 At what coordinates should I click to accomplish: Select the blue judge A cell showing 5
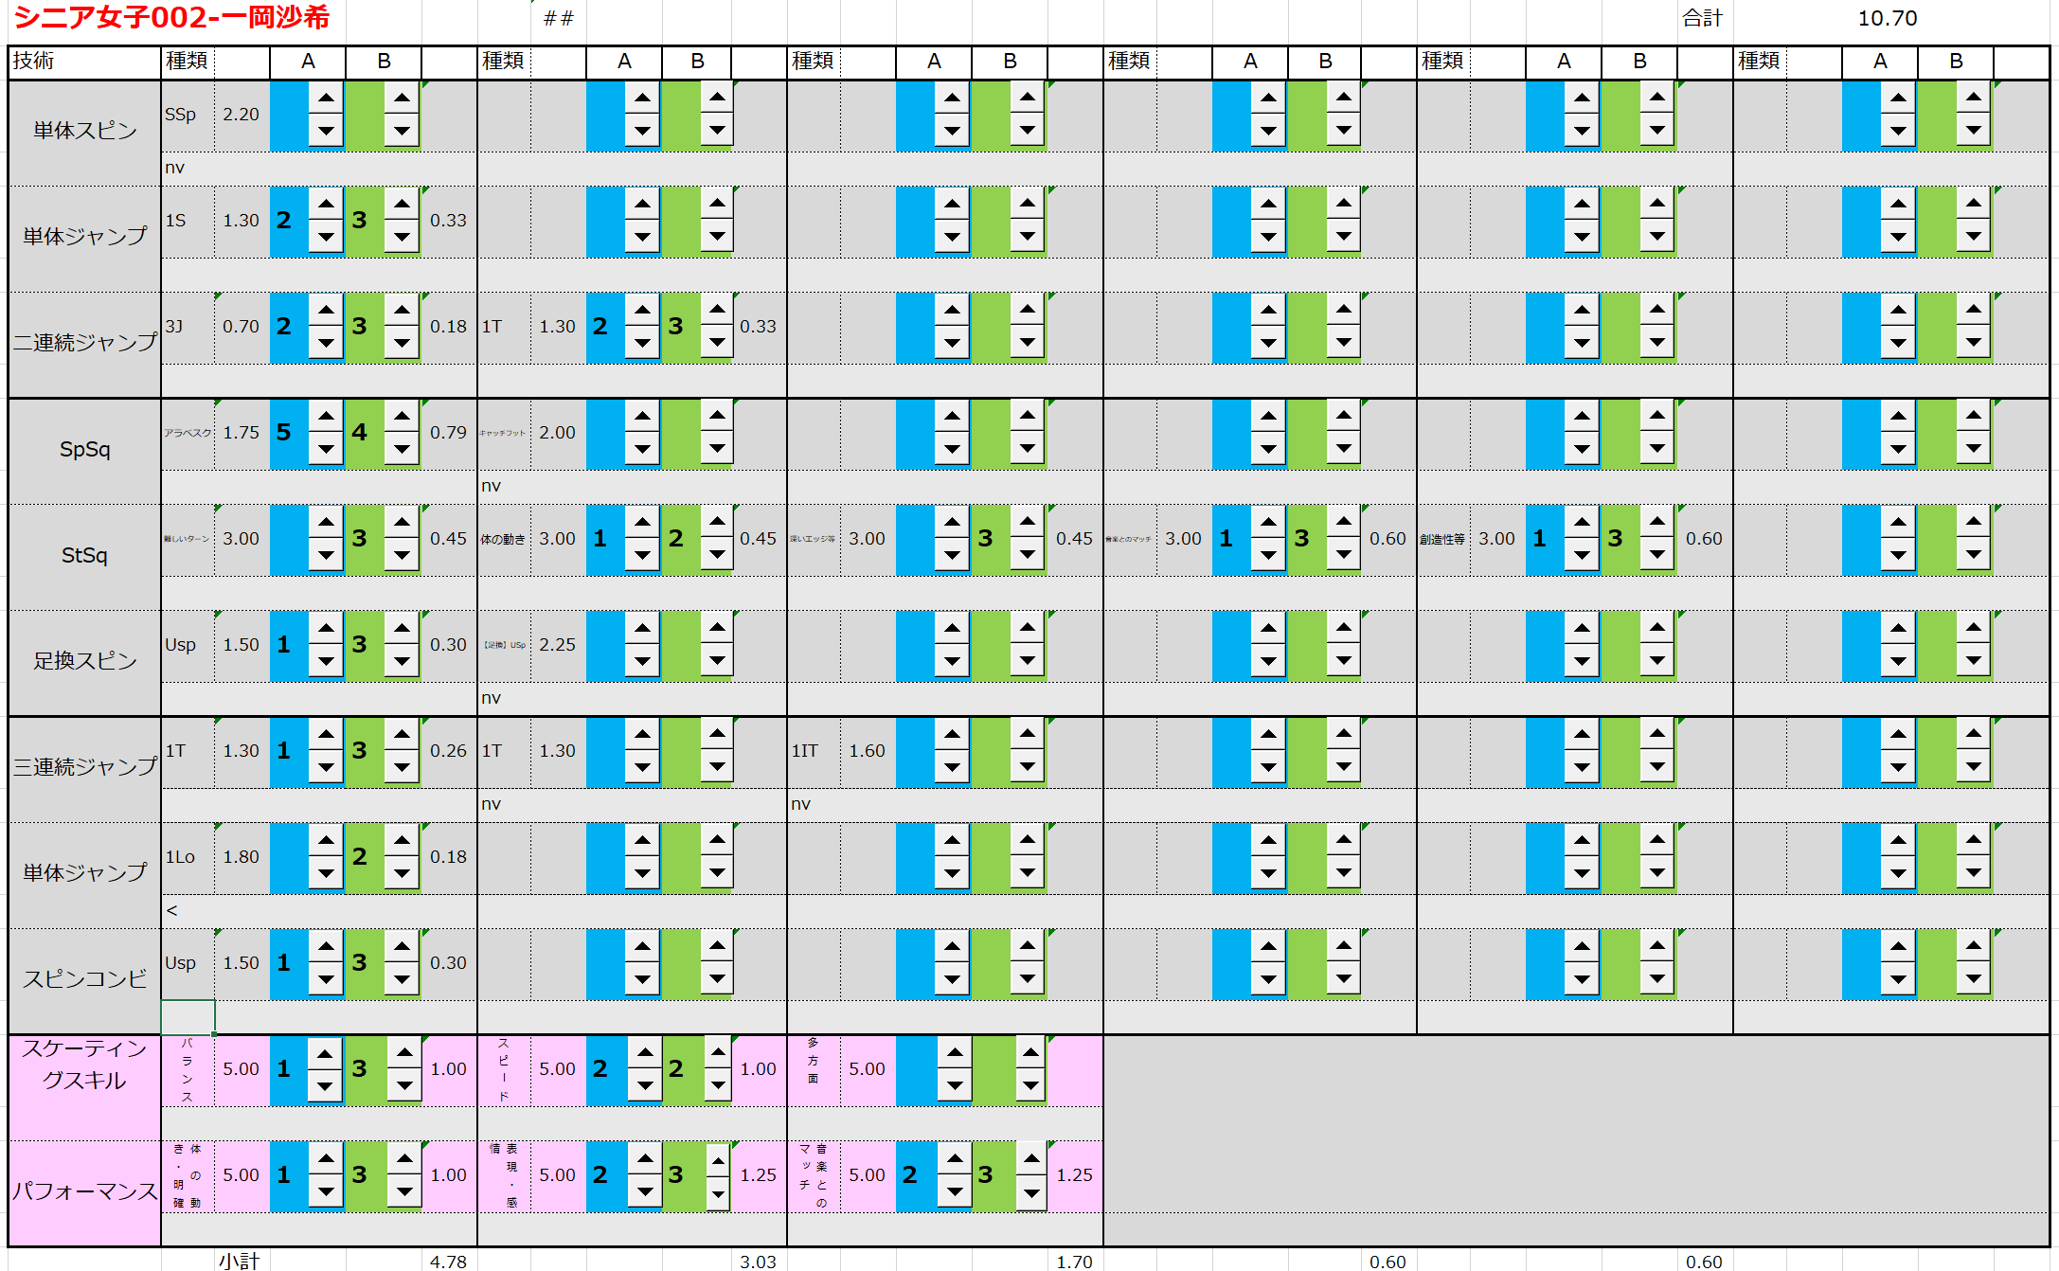tap(288, 433)
